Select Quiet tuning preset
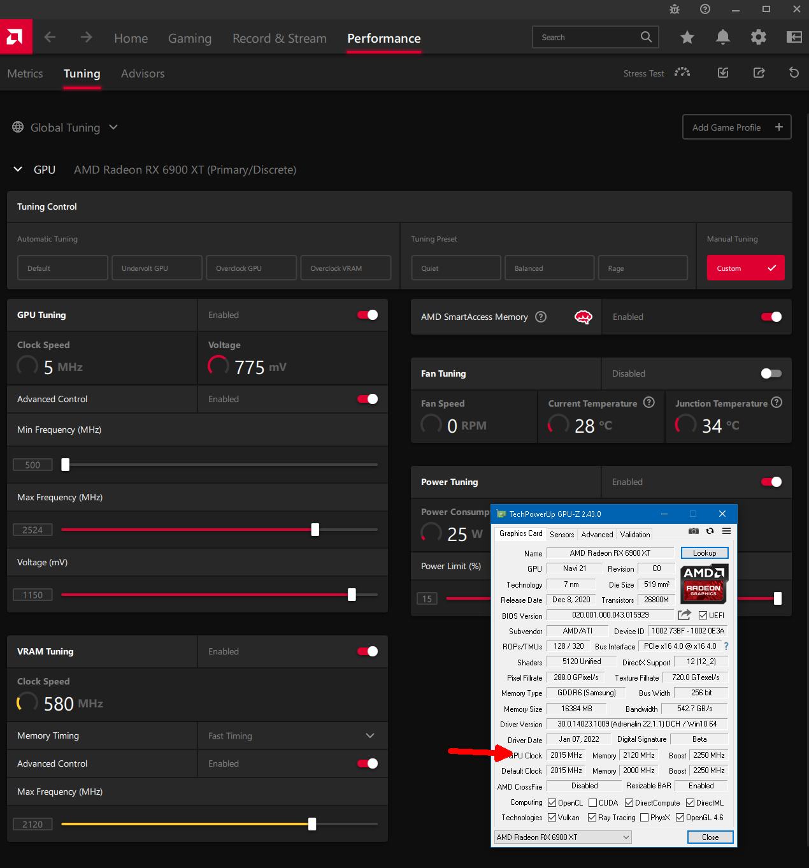Screen dimensions: 809x868 tap(455, 268)
